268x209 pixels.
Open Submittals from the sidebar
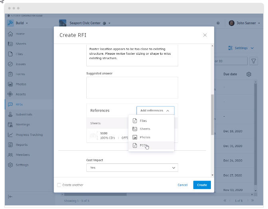tap(24, 114)
